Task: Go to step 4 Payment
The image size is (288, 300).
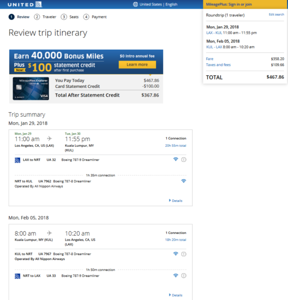Action: coord(95,17)
